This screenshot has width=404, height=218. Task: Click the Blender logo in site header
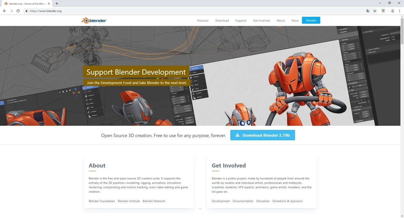(x=94, y=20)
